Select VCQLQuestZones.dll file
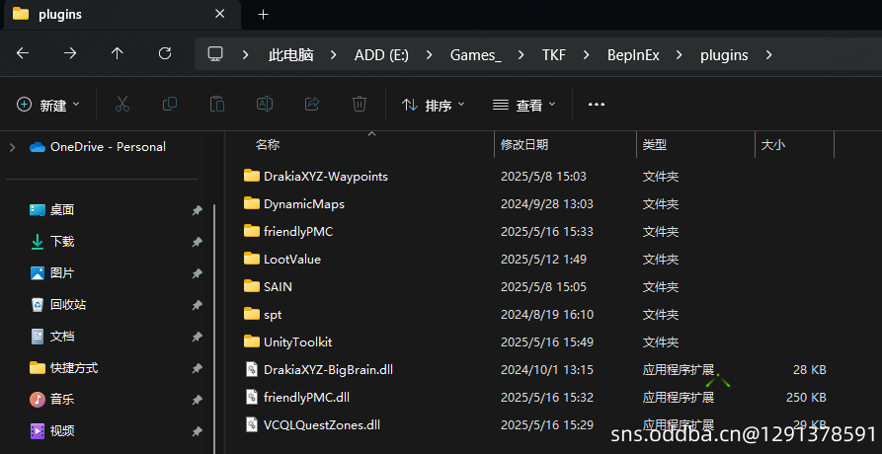This screenshot has width=882, height=454. click(x=313, y=424)
